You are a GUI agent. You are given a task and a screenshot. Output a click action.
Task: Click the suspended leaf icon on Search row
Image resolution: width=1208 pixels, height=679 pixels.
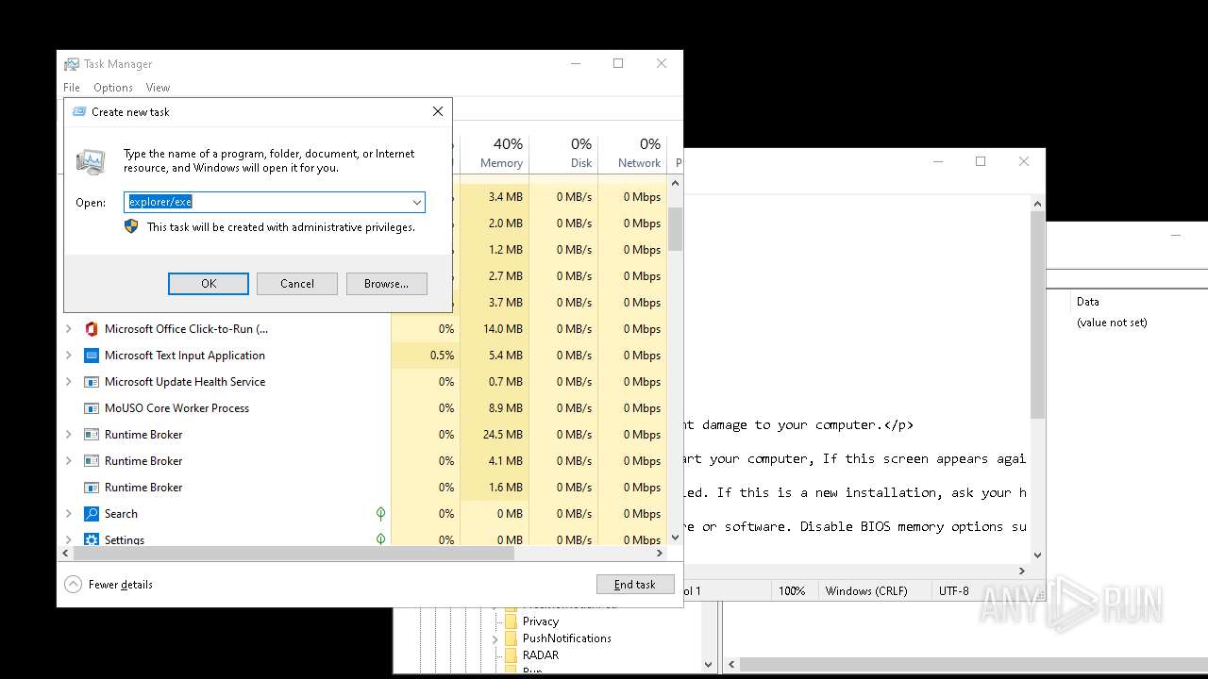(380, 514)
